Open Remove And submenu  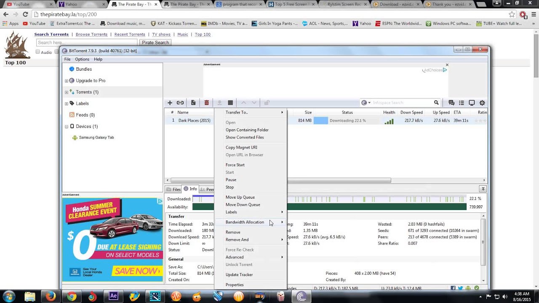pos(251,240)
